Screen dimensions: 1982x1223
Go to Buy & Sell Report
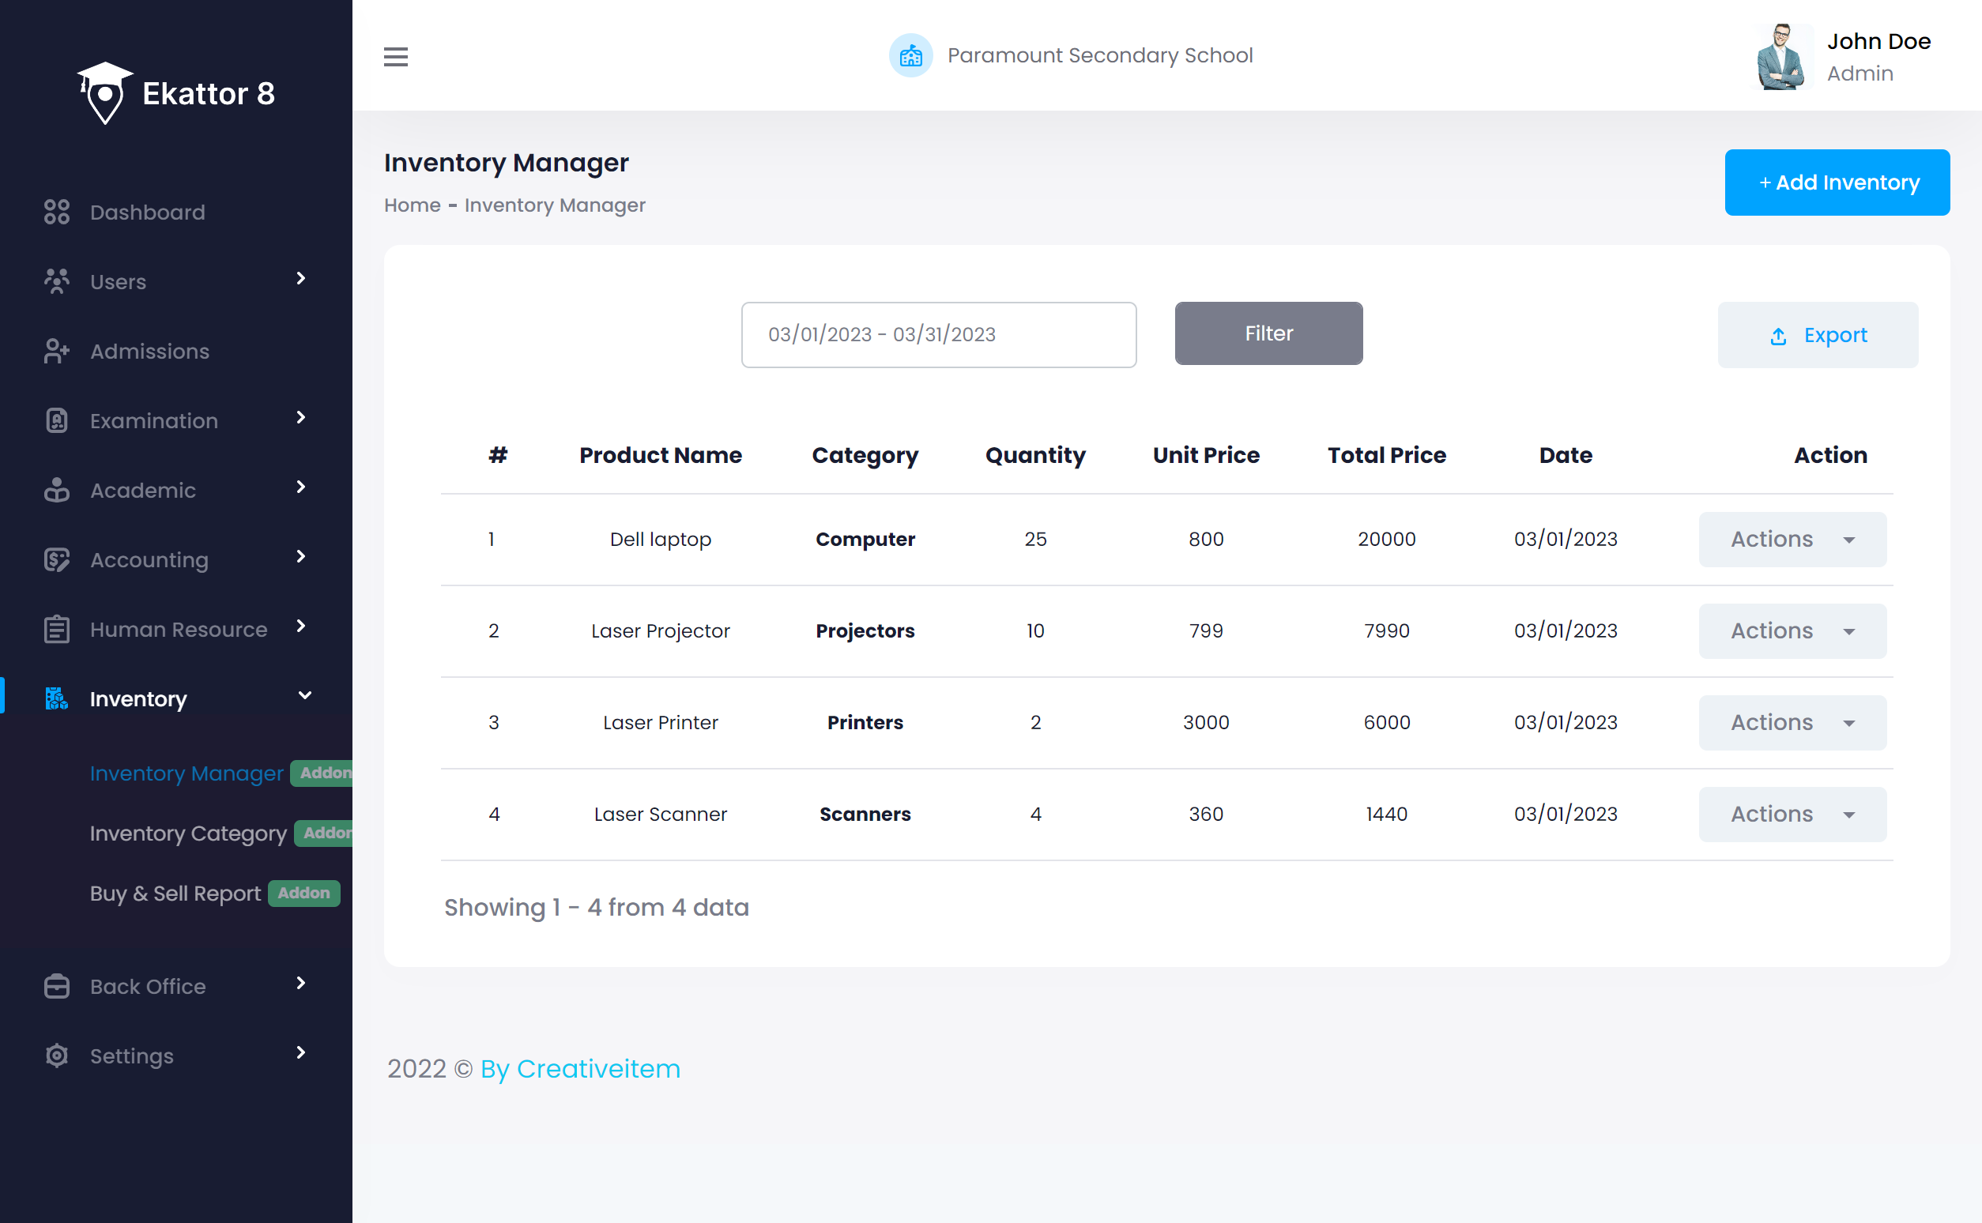tap(175, 893)
